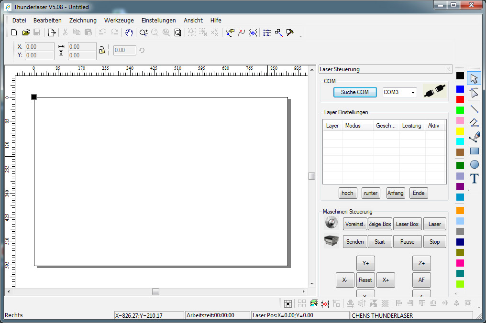
Task: Click the cable connect icon
Action: (x=434, y=92)
